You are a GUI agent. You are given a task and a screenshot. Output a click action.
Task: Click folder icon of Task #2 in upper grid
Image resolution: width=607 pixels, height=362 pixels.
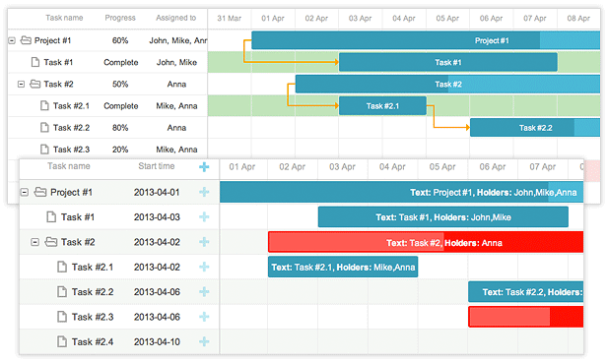[x=35, y=84]
